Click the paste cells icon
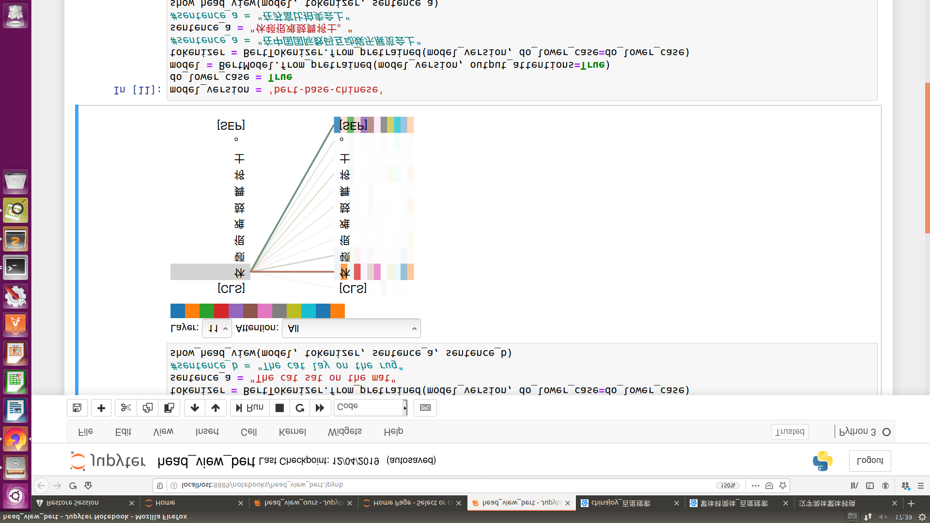Viewport: 930px width, 523px height. (169, 408)
